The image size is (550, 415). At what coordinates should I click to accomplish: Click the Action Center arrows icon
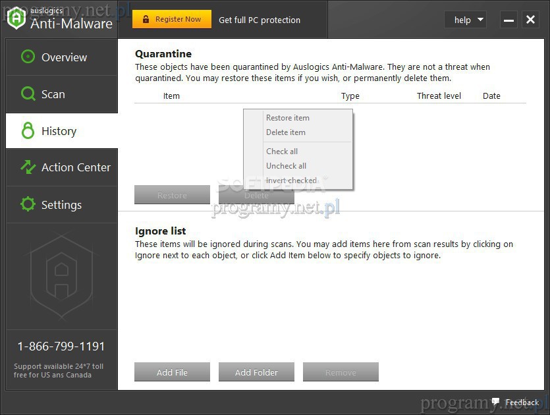[28, 167]
